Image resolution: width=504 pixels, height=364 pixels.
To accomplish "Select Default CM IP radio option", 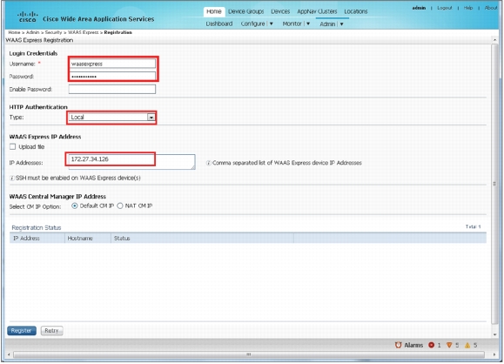I will coord(75,206).
